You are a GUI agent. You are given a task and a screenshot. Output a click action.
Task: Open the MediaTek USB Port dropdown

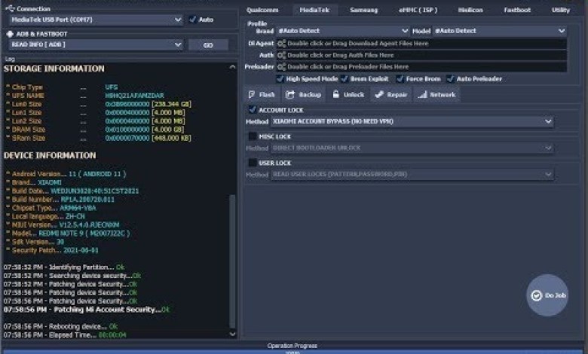coord(96,20)
